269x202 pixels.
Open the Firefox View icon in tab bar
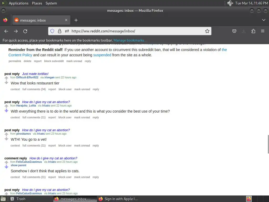5,20
